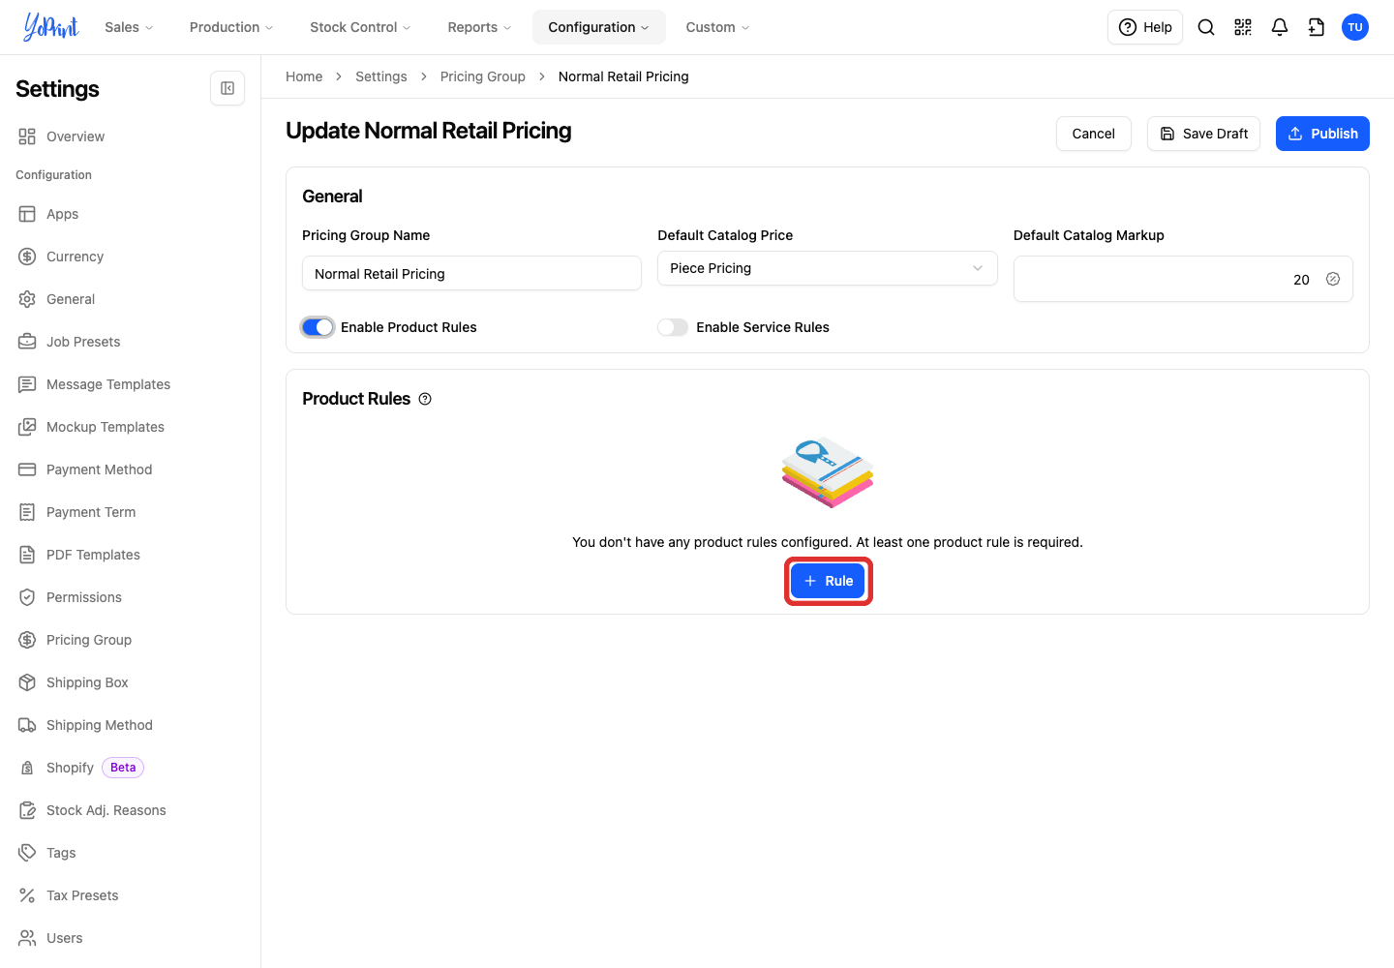1394x968 pixels.
Task: Click the Settings breadcrumb link
Action: [x=381, y=76]
